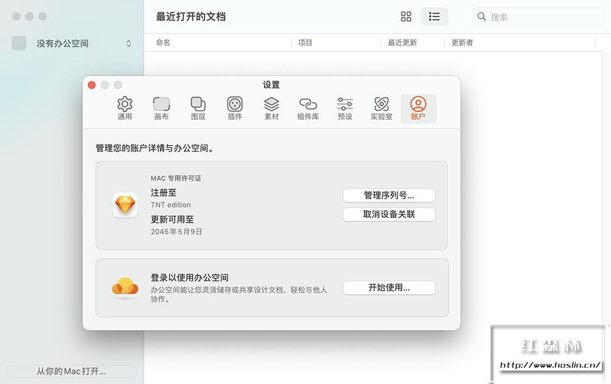Close the 设置 window with red button

(x=92, y=85)
